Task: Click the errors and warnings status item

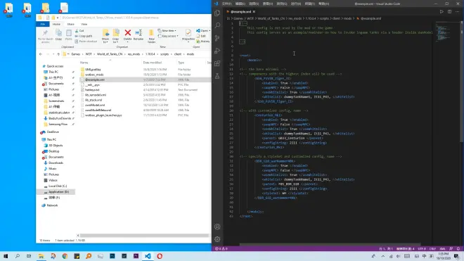Action: (x=221, y=249)
